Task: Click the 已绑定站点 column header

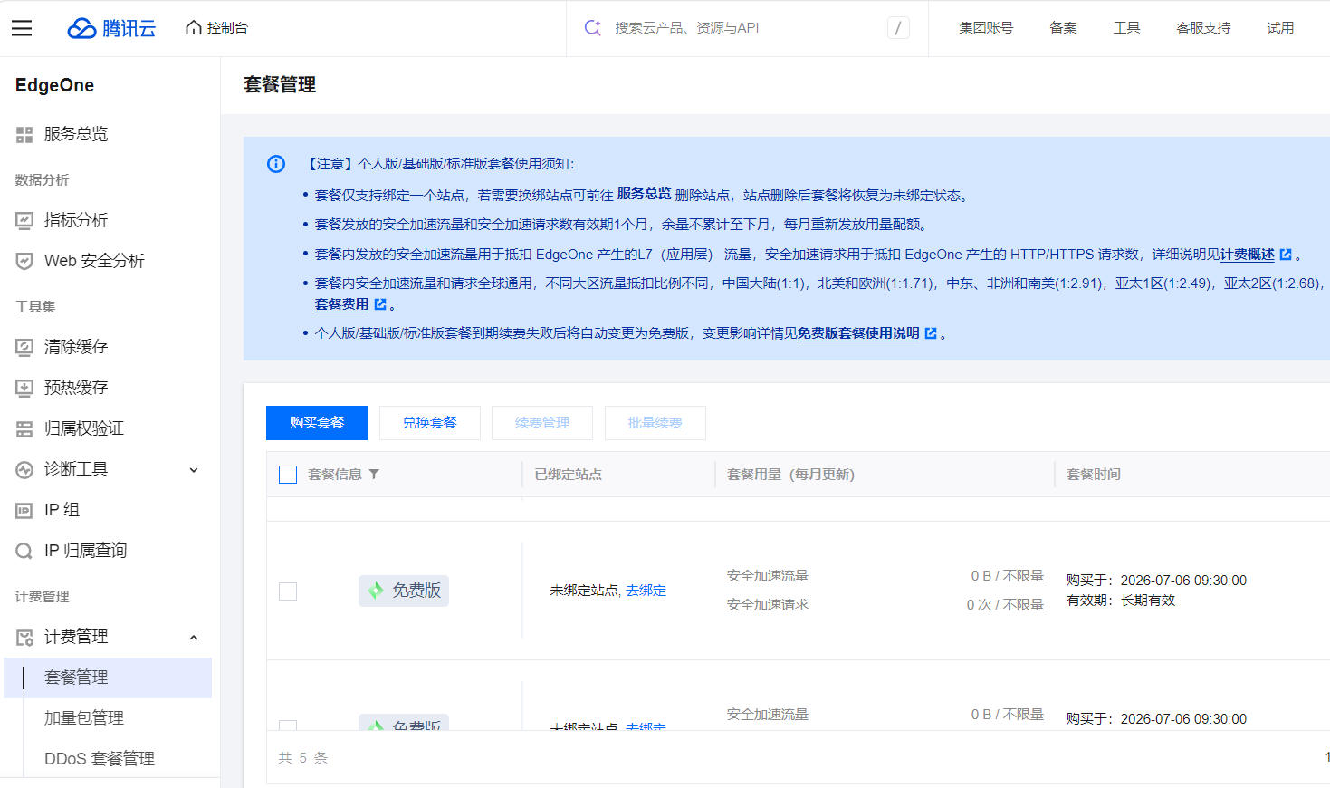Action: [568, 475]
